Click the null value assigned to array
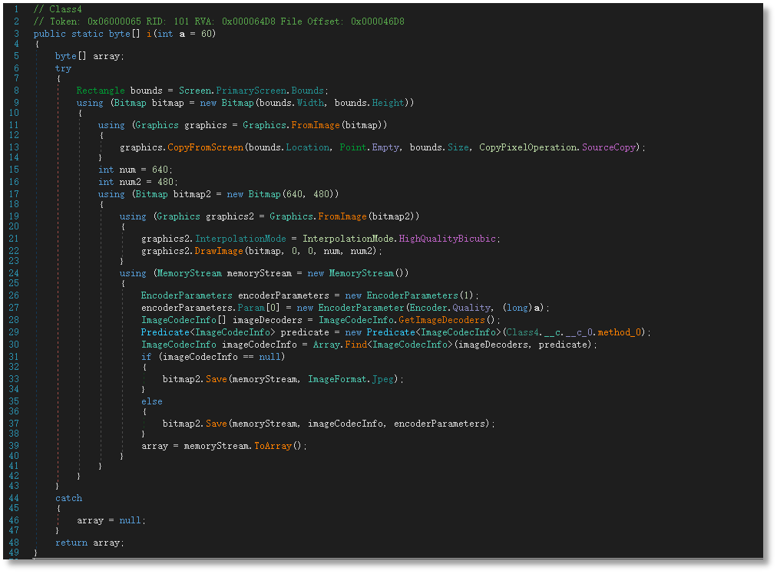The width and height of the screenshot is (777, 574). coord(131,520)
